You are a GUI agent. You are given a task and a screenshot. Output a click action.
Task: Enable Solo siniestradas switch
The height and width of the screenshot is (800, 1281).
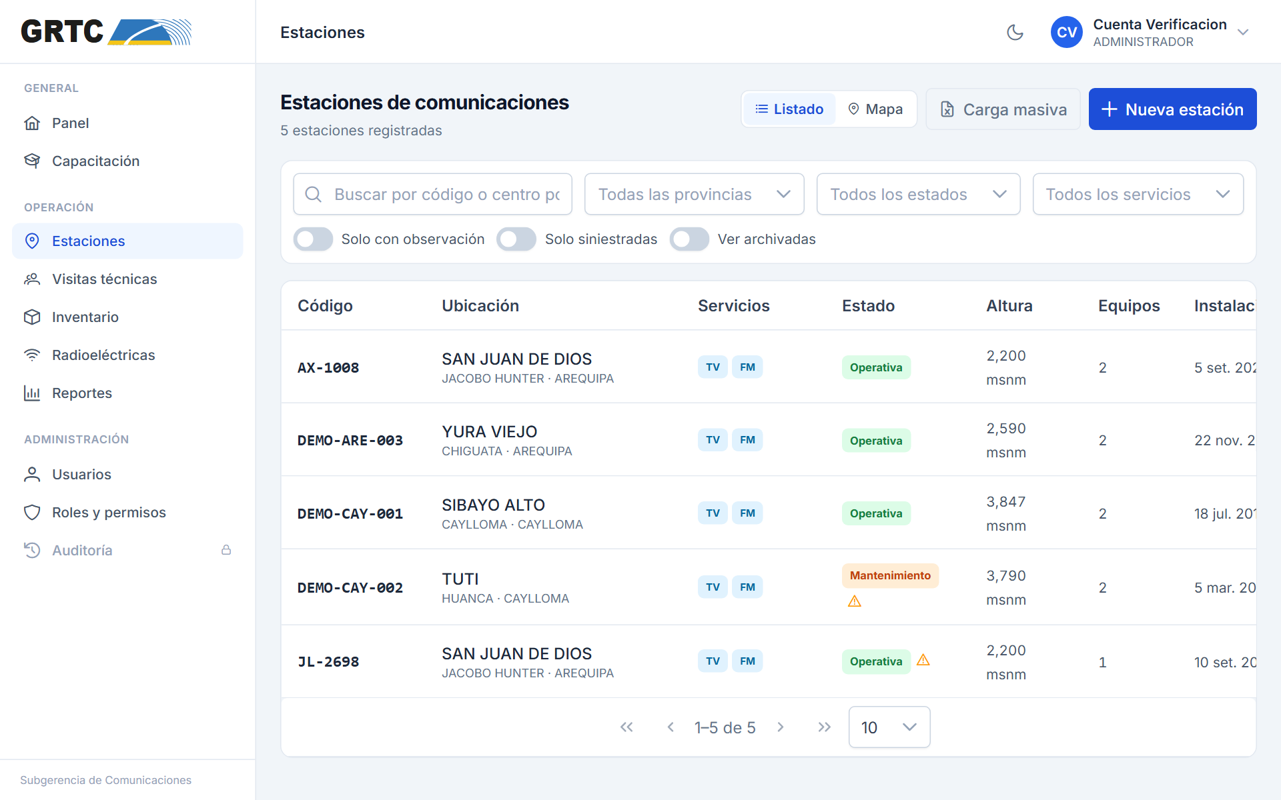(516, 239)
